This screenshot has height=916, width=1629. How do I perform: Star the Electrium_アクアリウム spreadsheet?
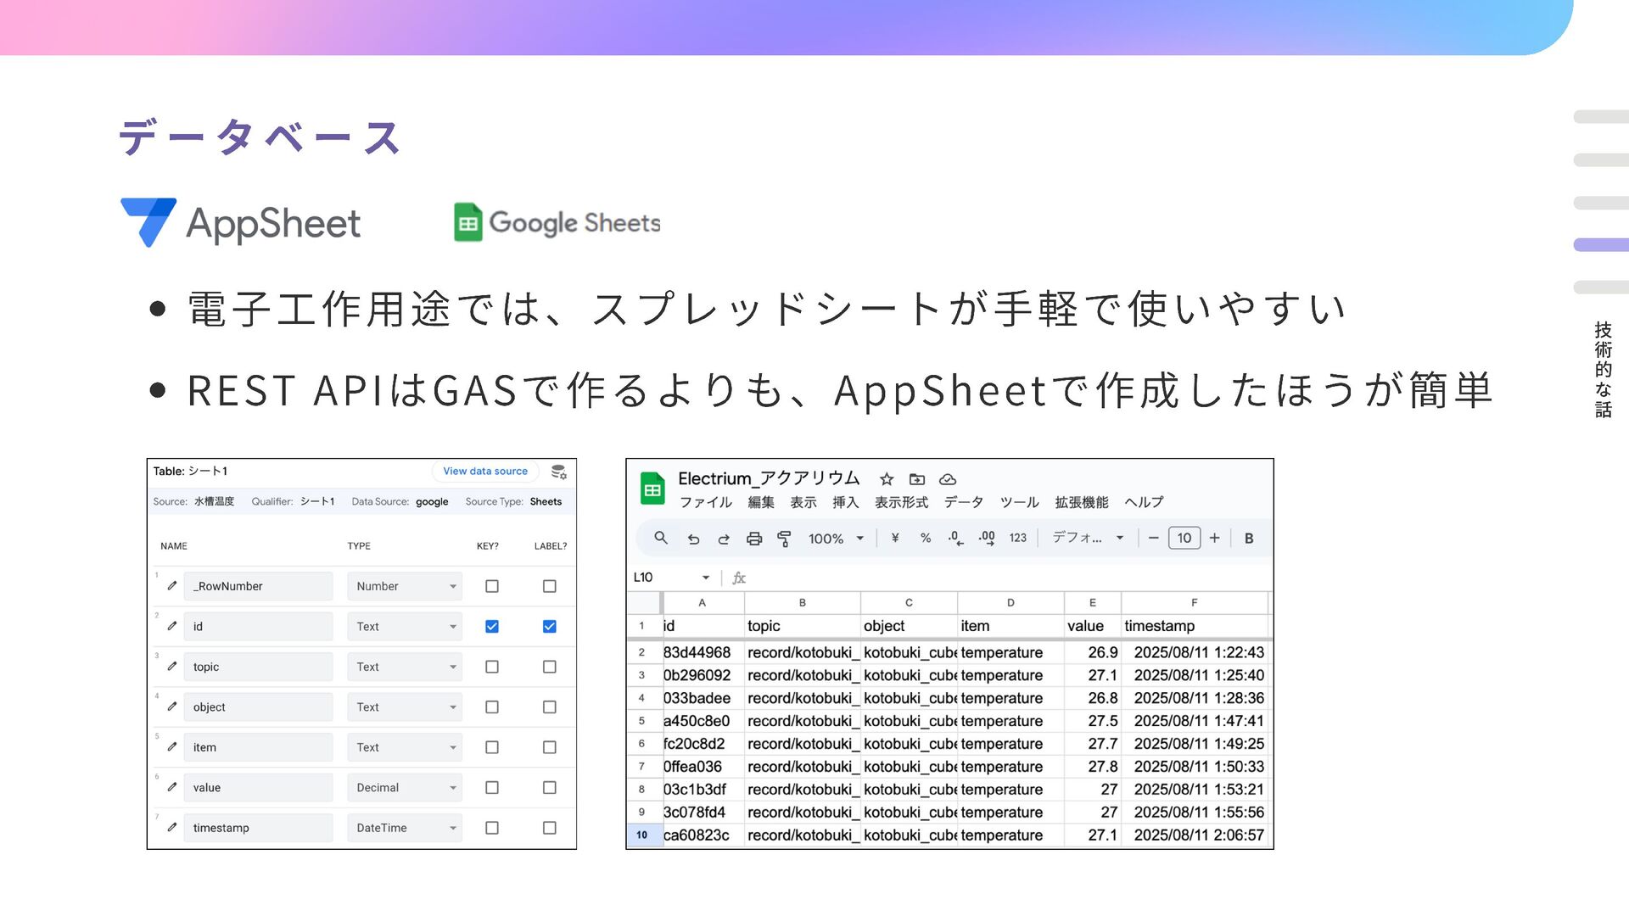pyautogui.click(x=887, y=479)
